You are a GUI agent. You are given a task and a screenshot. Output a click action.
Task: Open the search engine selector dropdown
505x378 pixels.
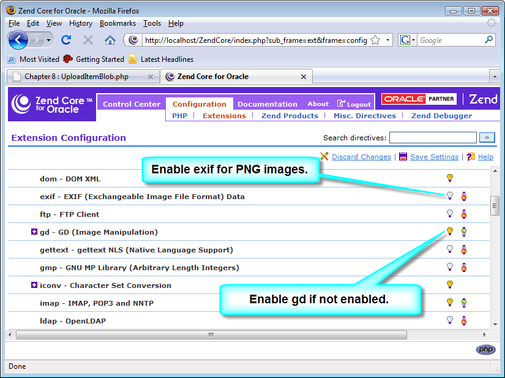click(x=413, y=40)
